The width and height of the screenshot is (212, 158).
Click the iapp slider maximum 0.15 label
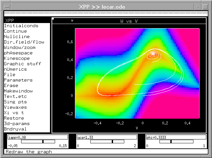[63, 146]
